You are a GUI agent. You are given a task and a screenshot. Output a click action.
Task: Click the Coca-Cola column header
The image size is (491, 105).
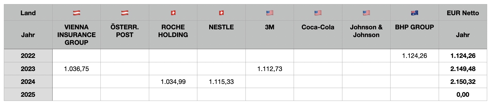click(x=318, y=27)
